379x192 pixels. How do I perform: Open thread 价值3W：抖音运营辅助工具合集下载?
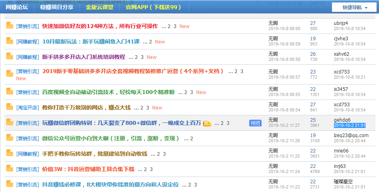click(x=88, y=169)
